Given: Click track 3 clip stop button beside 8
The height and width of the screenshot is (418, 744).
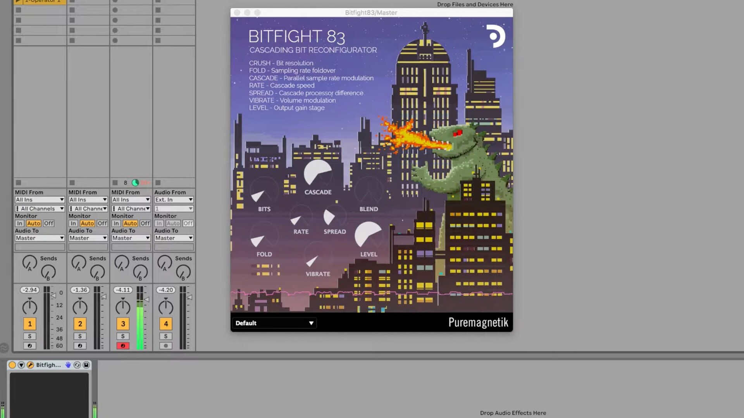Looking at the screenshot, I should (115, 183).
